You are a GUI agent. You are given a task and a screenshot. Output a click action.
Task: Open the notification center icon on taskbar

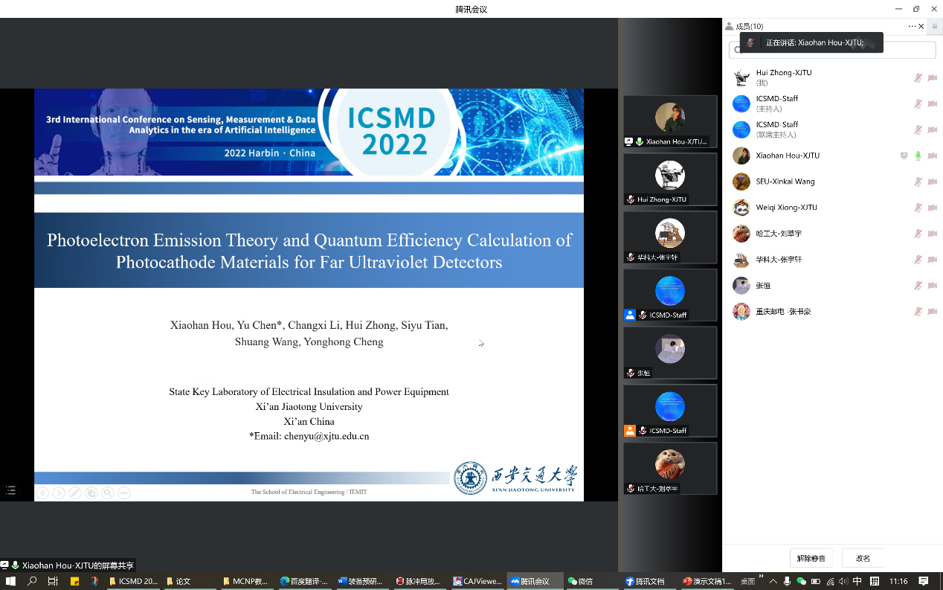pos(924,581)
